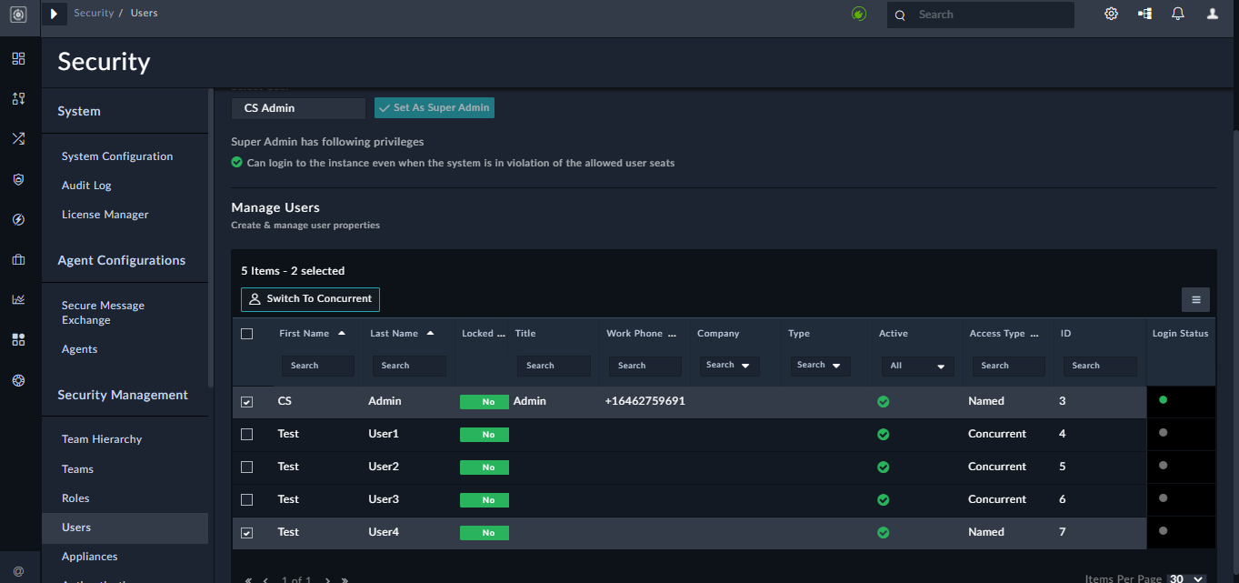Open Audit Log under System section

click(x=85, y=185)
